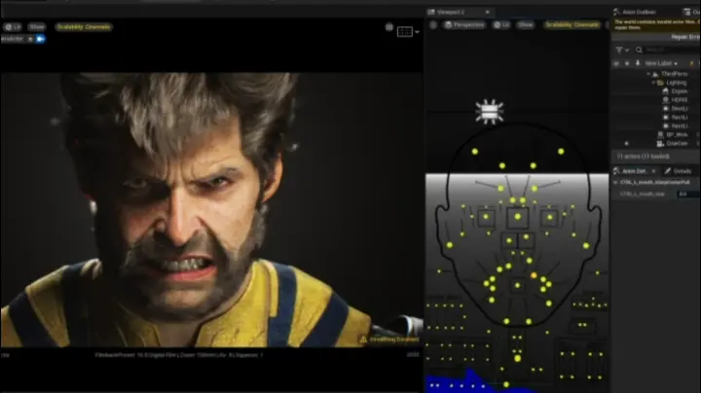701x393 pixels.
Task: Click the lightning column header icon
Action: pos(691,63)
